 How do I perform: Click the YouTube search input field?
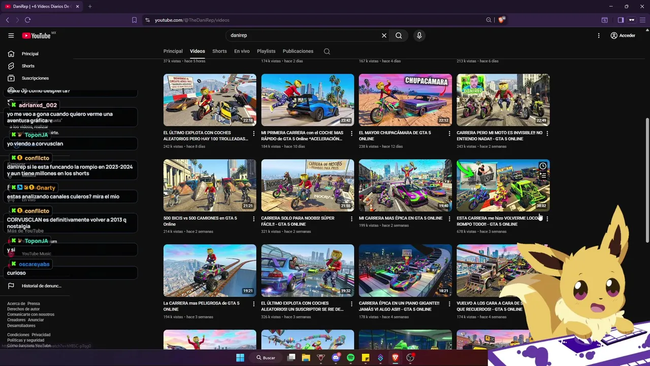click(303, 36)
